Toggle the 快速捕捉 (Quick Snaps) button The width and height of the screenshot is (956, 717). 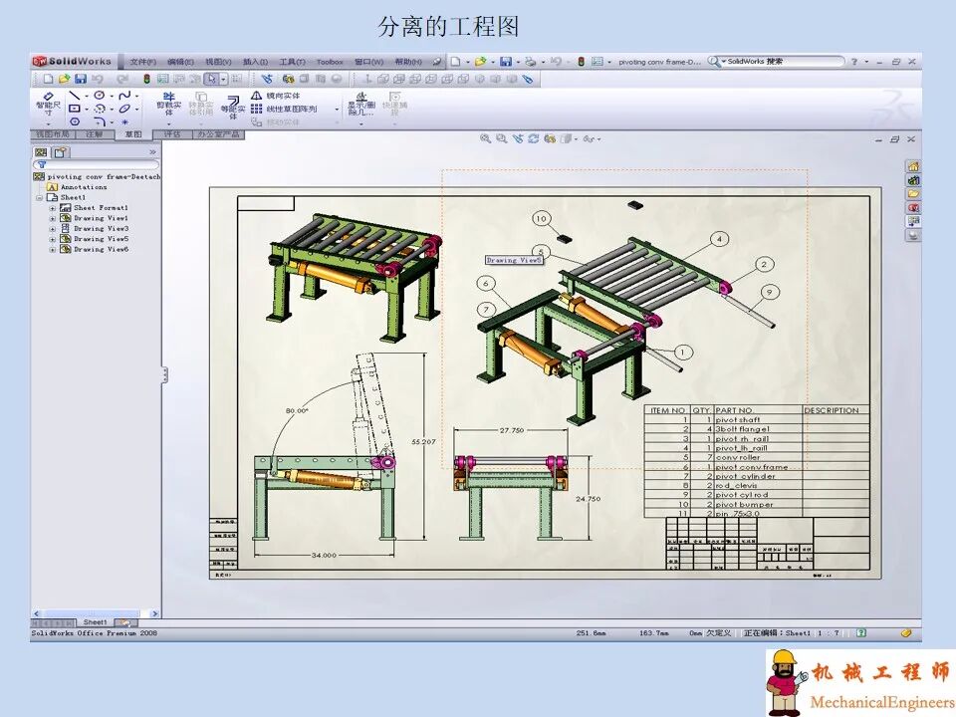(395, 100)
